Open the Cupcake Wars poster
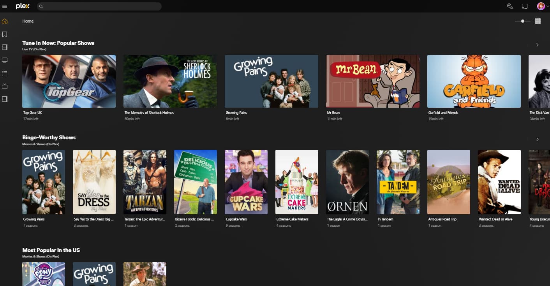550x286 pixels. click(x=246, y=182)
